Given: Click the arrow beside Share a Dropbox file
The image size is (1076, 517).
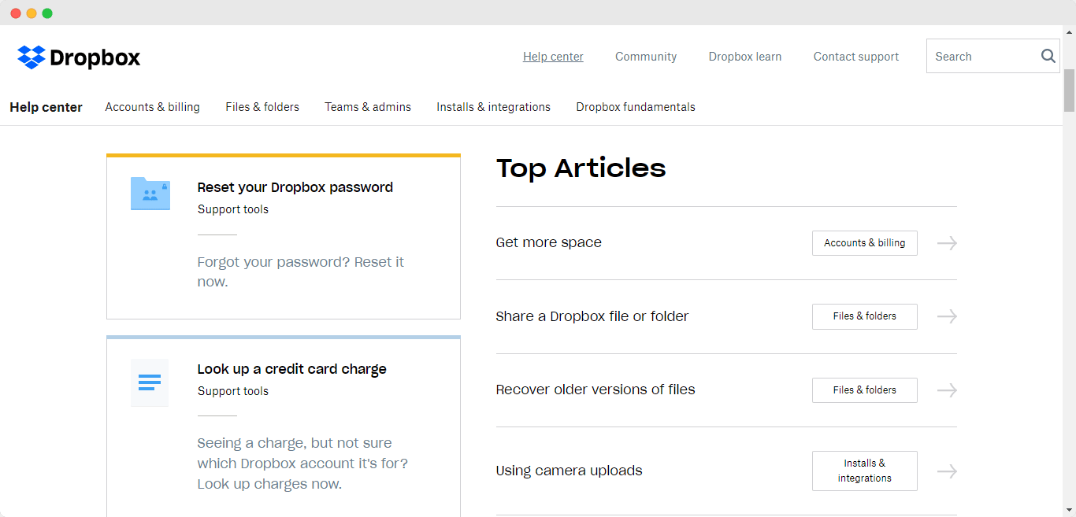Looking at the screenshot, I should coord(946,316).
